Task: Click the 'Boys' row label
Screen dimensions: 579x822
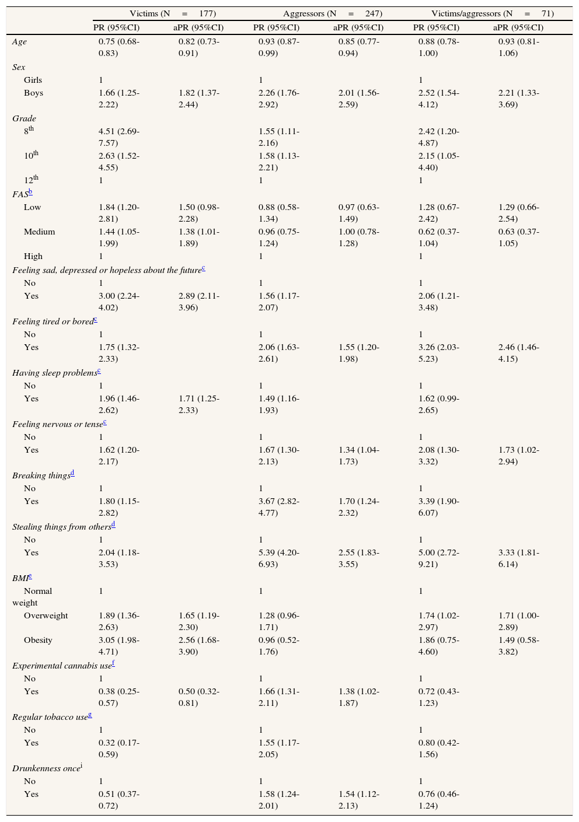Action: (x=33, y=93)
